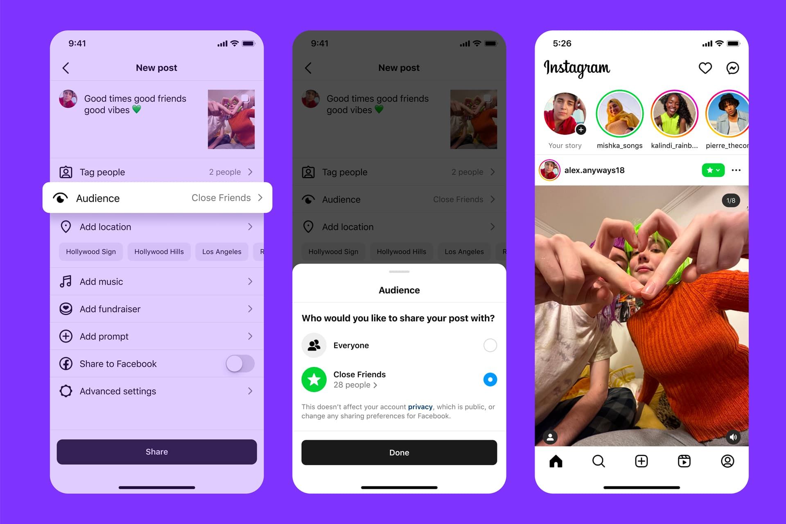Tap the Share to Facebook icon
Viewport: 786px width, 524px height.
click(65, 363)
